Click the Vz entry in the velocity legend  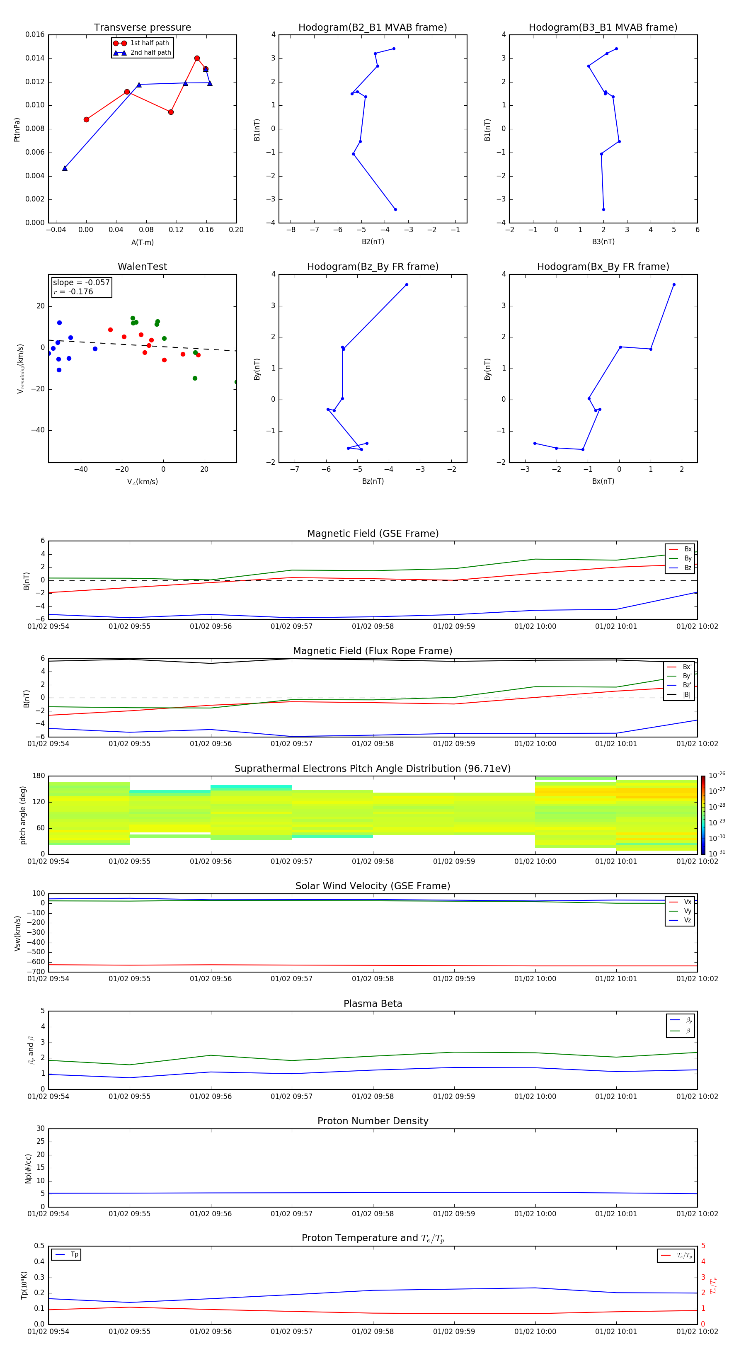680,920
